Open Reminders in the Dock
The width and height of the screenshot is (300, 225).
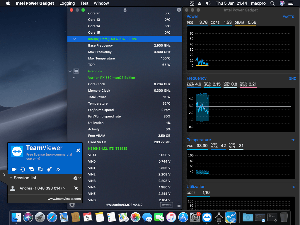tap(111, 217)
